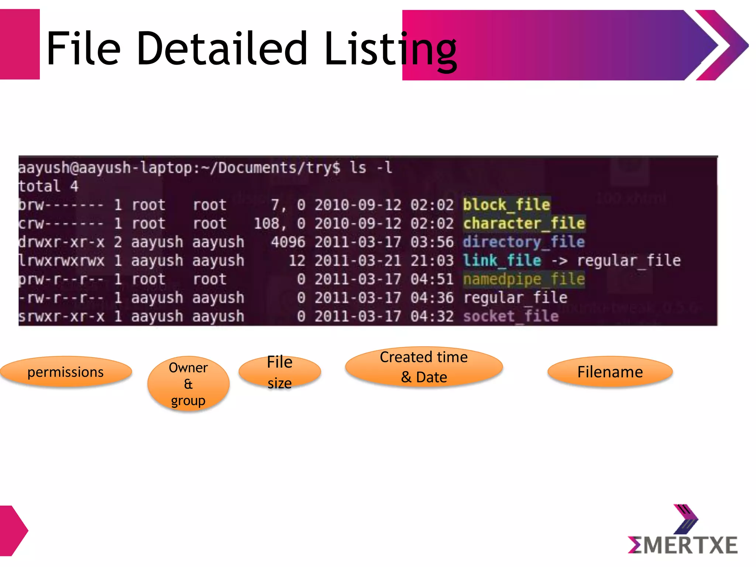Click the pink square beside the title
Screen dimensions: 756x567
click(19, 44)
